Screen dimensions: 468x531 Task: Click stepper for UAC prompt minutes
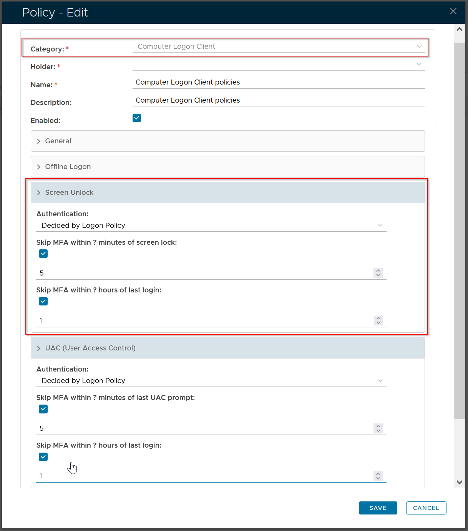click(378, 428)
